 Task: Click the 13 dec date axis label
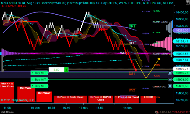pos(84,108)
